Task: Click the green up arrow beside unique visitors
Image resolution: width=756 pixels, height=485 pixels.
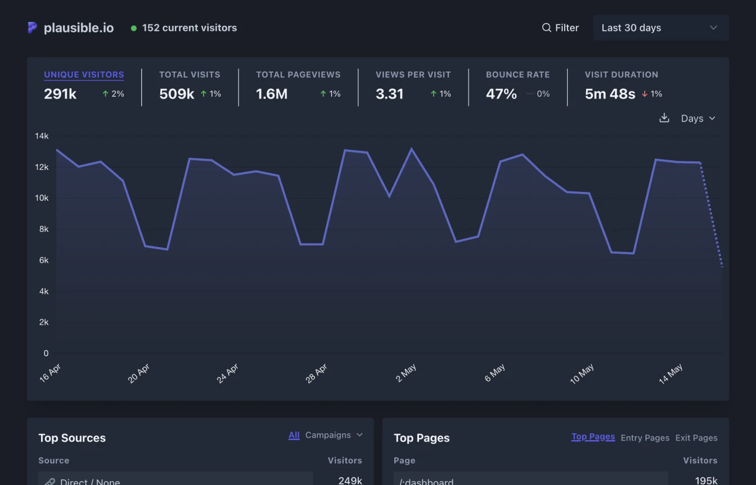Action: click(105, 94)
